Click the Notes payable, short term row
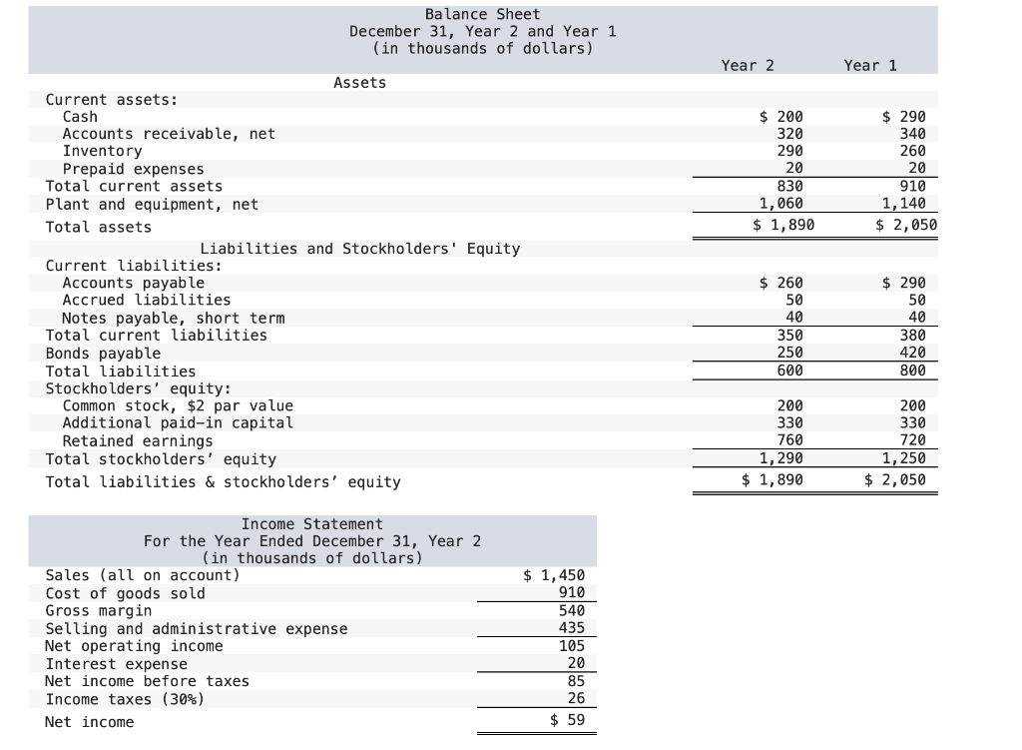 pos(173,318)
